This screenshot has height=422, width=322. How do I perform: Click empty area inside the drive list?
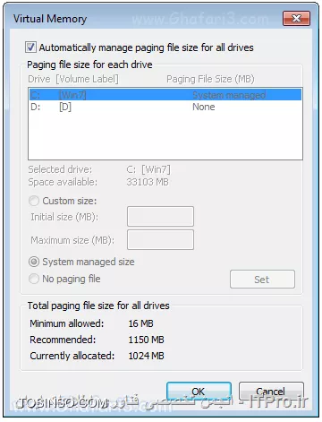coord(165,136)
